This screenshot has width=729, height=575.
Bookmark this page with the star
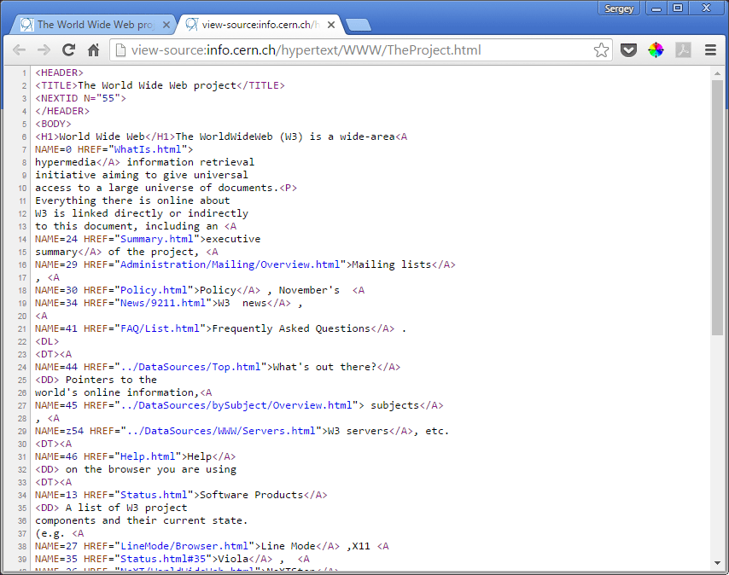(601, 49)
